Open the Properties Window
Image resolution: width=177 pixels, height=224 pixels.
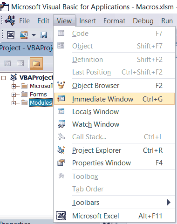pyautogui.click(x=114, y=163)
